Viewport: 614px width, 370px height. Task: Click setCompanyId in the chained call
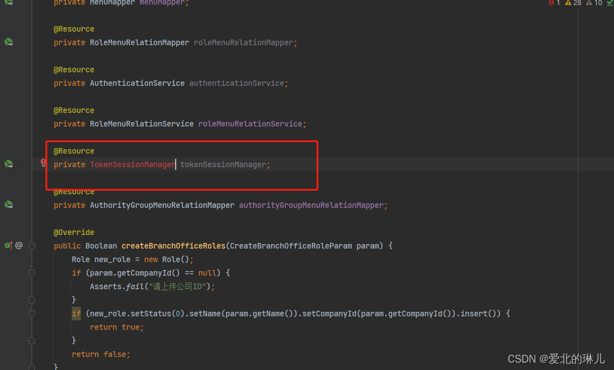[329, 314]
